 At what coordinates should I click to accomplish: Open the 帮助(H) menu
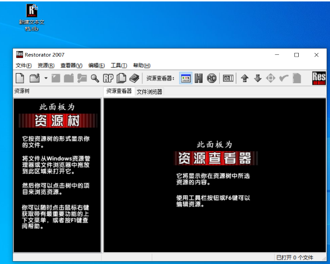(142, 65)
